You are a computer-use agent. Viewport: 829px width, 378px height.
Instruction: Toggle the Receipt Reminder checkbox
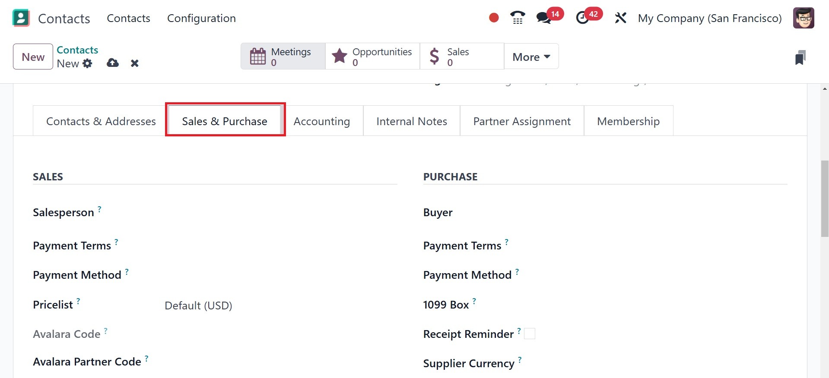tap(530, 334)
